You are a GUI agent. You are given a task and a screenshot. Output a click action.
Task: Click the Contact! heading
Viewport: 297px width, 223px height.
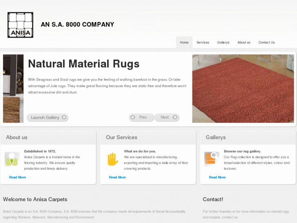point(213,199)
